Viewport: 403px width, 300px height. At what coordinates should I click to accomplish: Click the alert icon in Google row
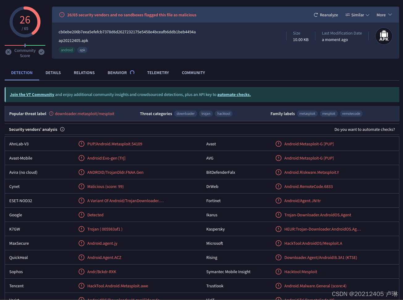pyautogui.click(x=82, y=215)
